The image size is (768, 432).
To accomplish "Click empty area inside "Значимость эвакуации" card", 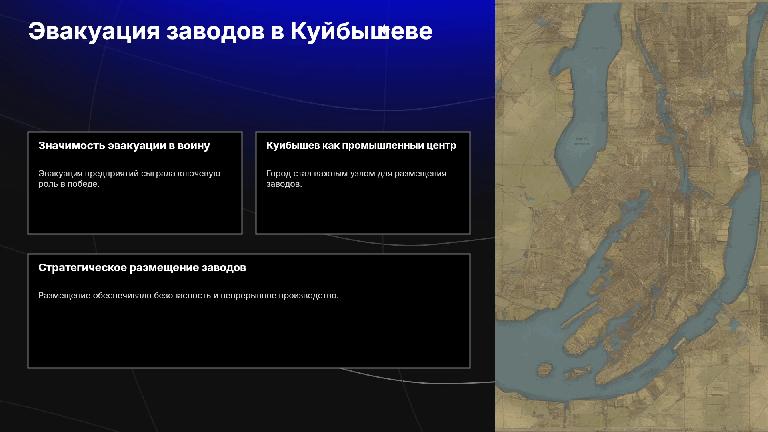I will (135, 212).
